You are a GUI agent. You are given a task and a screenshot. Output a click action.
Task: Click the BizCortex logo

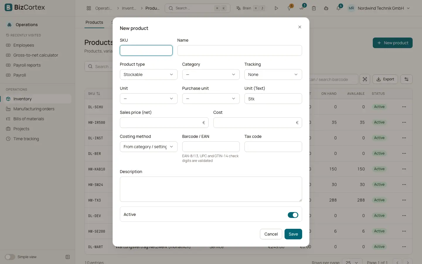tap(25, 7)
